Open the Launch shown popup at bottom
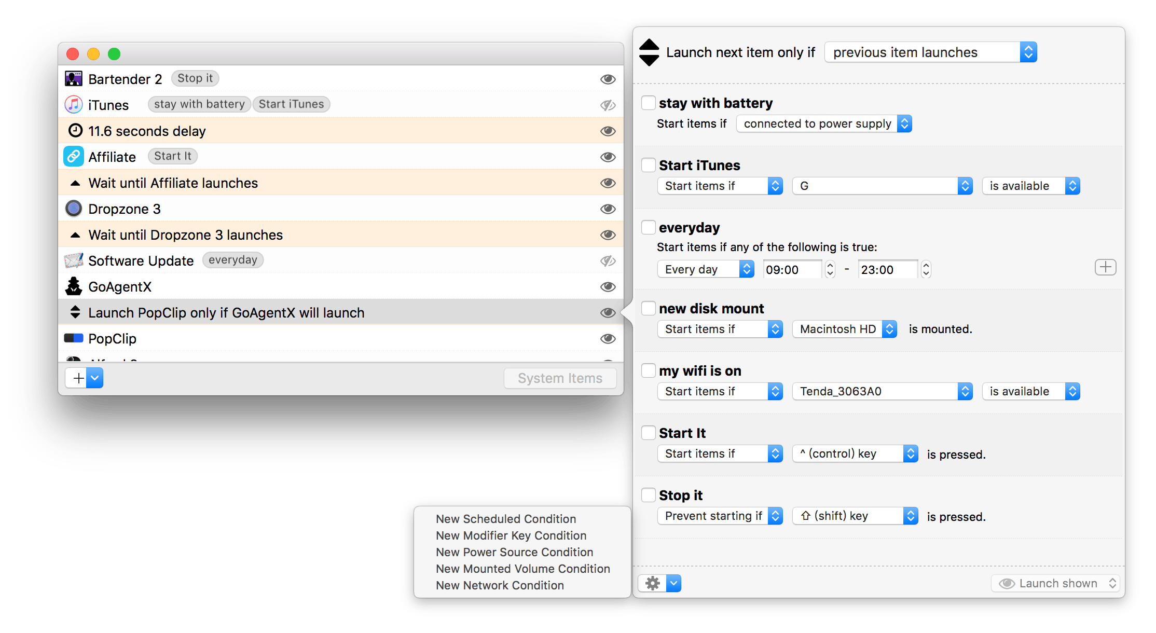This screenshot has width=1156, height=633. click(1055, 584)
